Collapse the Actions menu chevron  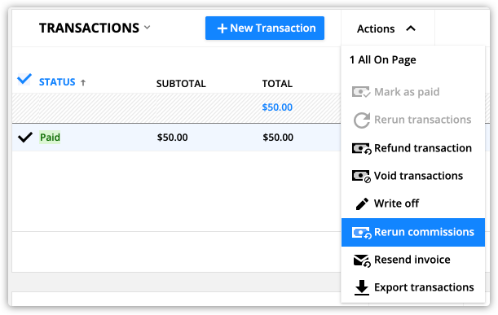point(411,28)
